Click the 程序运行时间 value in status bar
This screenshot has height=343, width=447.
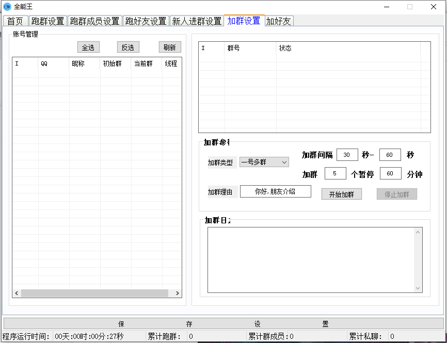coord(89,336)
